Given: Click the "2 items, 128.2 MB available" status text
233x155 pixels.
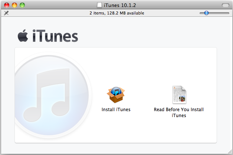Looking at the screenshot, I should pyautogui.click(x=117, y=13).
